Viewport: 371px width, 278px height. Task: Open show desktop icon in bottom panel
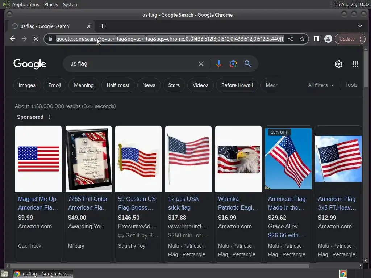4,274
